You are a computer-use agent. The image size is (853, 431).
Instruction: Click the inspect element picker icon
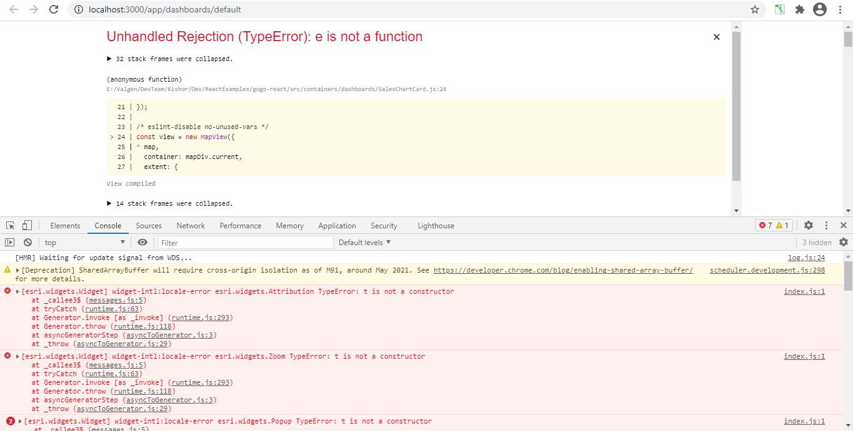coord(11,226)
